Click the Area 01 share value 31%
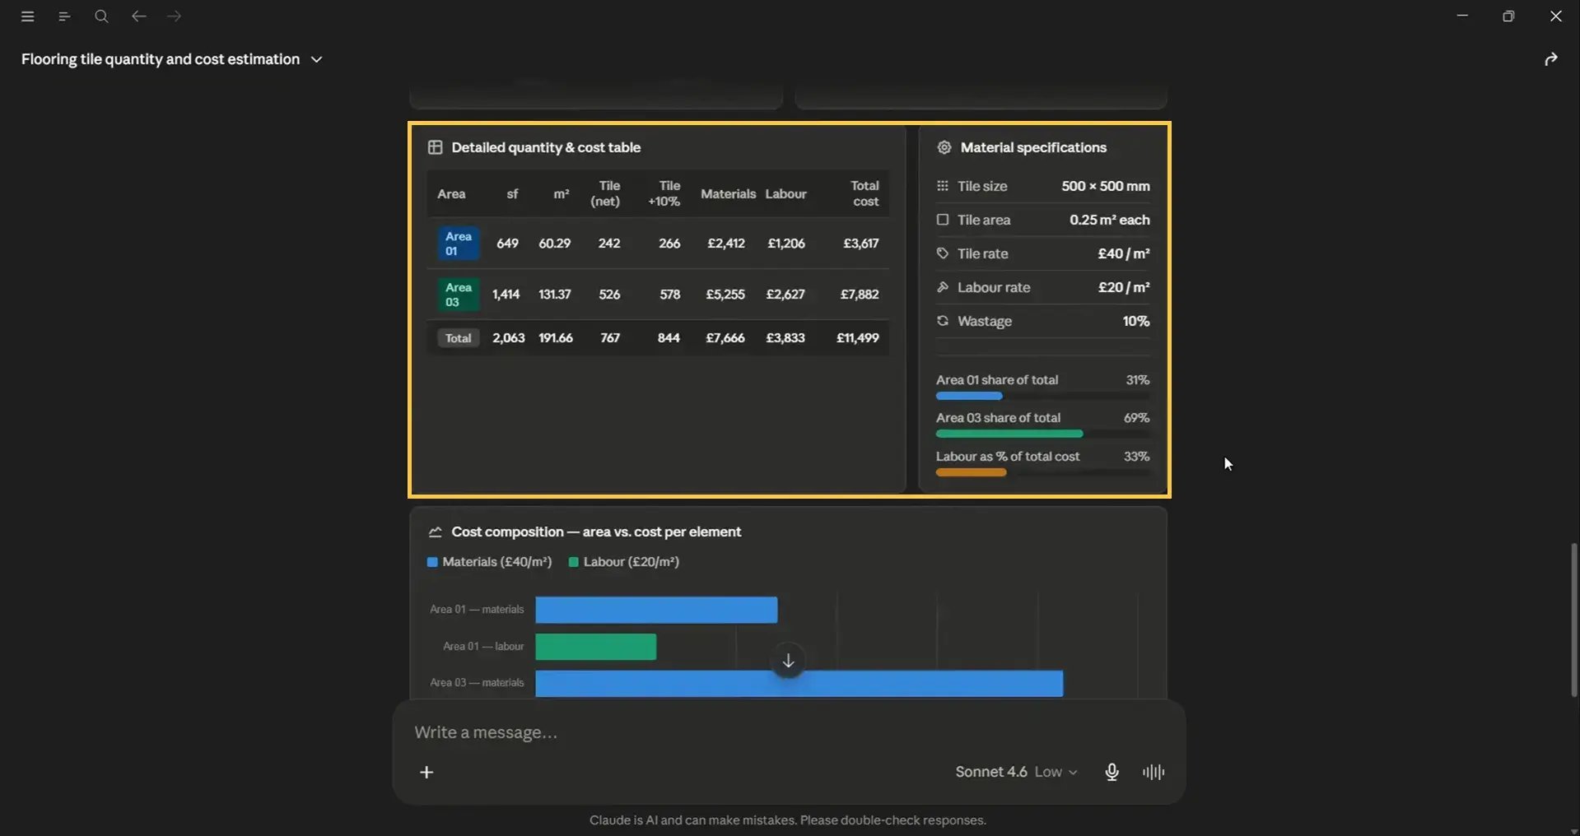 click(1137, 380)
